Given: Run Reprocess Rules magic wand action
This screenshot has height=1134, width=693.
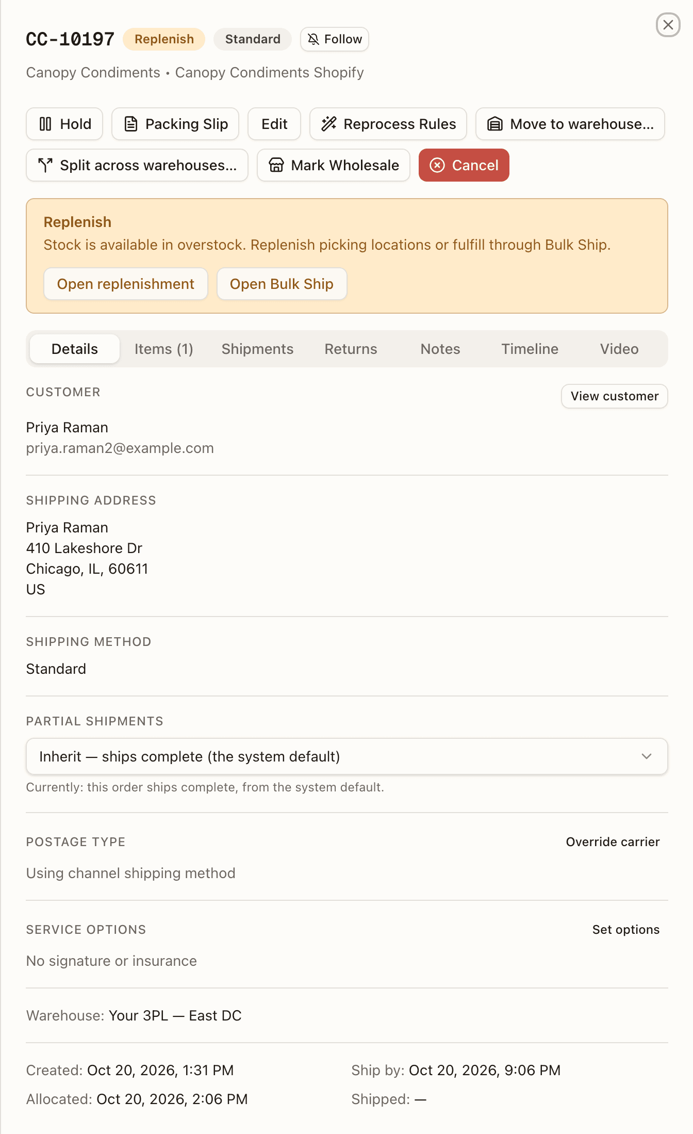Looking at the screenshot, I should click(x=388, y=124).
